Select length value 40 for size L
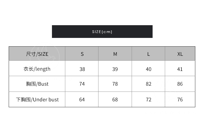This screenshot has width=204, height=114. [x=149, y=69]
